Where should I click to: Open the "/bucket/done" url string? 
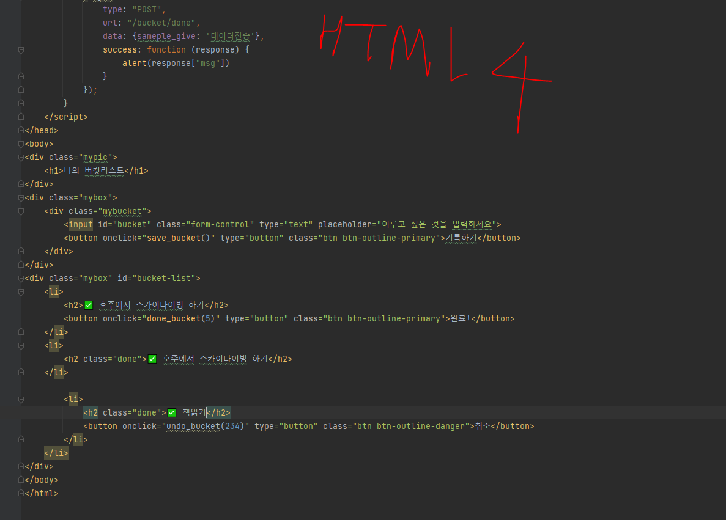pyautogui.click(x=161, y=23)
